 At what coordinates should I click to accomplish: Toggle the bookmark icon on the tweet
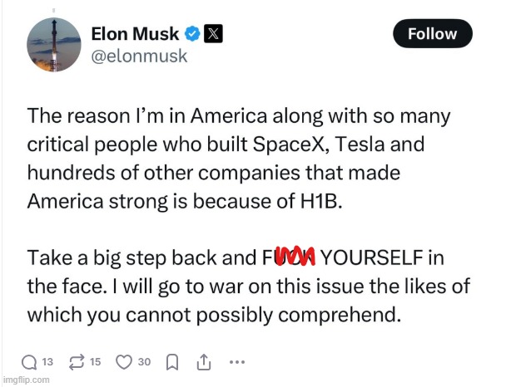point(171,362)
